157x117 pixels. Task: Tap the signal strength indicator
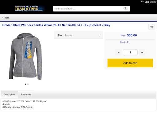(x=145, y=2)
